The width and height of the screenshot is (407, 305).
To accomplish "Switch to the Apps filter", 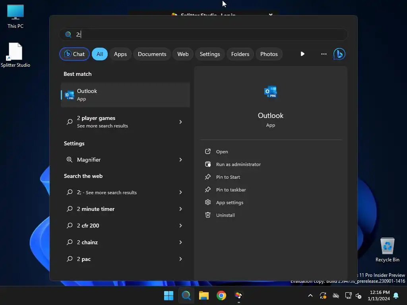I will pos(120,54).
